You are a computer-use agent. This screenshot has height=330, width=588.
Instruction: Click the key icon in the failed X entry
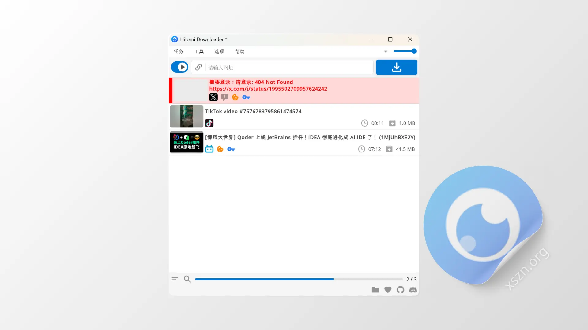coord(246,97)
